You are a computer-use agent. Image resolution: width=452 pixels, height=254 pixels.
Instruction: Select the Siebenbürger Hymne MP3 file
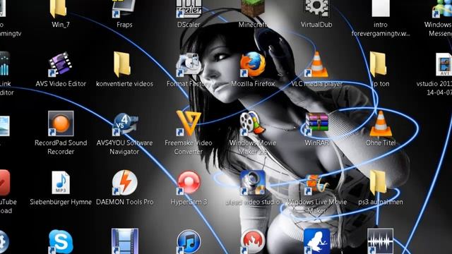pos(61,183)
